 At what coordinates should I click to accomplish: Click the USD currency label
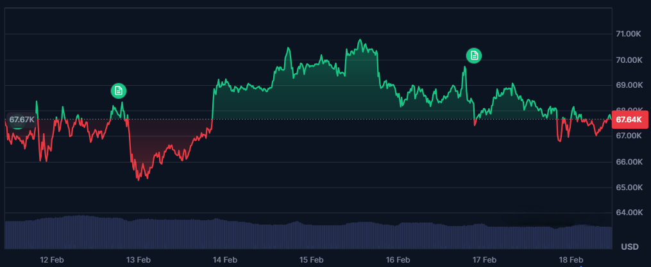630,247
